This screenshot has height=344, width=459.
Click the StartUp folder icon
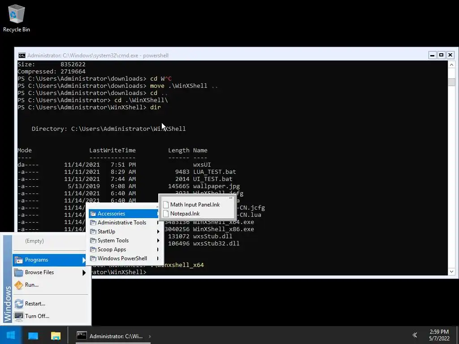93,232
